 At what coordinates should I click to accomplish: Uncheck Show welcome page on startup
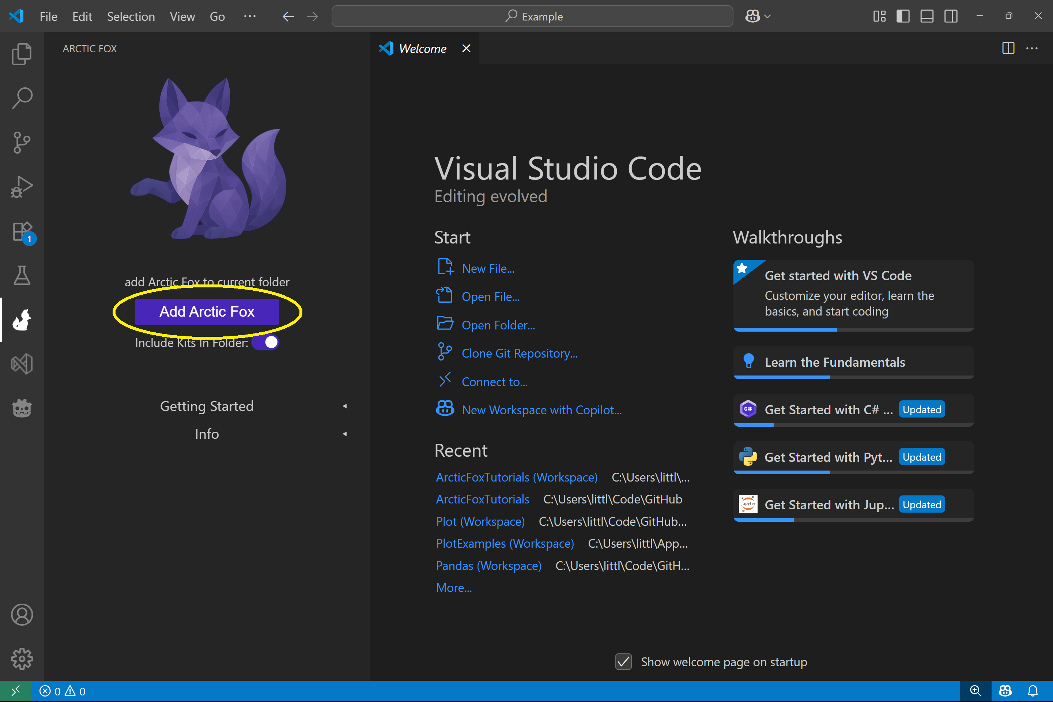[x=624, y=662]
